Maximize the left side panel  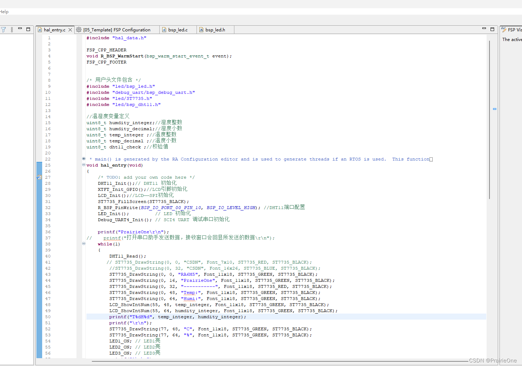pyautogui.click(x=28, y=29)
